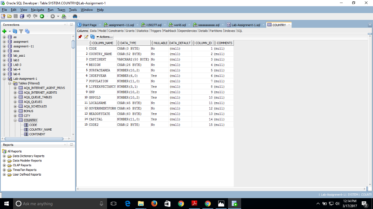Select the New Connection plus icon
Viewport: 373px width, 209px height.
click(x=4, y=31)
